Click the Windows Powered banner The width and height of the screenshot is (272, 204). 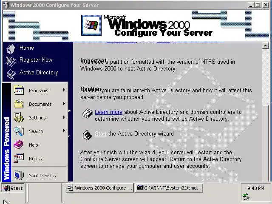coord(7,132)
